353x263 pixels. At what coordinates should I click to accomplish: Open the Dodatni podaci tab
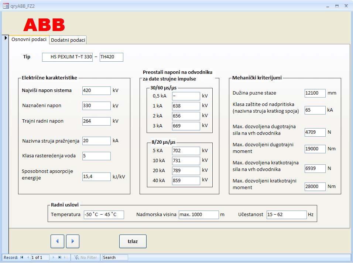(68, 40)
